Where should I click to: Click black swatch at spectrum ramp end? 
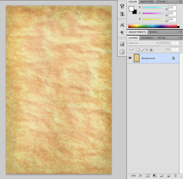(178, 27)
